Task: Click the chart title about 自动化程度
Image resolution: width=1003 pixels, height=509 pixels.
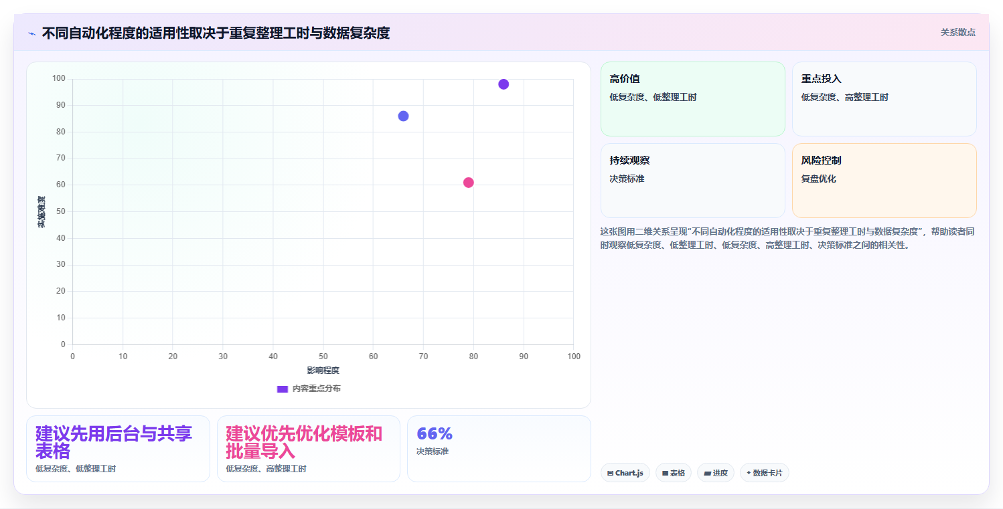Action: pyautogui.click(x=216, y=33)
